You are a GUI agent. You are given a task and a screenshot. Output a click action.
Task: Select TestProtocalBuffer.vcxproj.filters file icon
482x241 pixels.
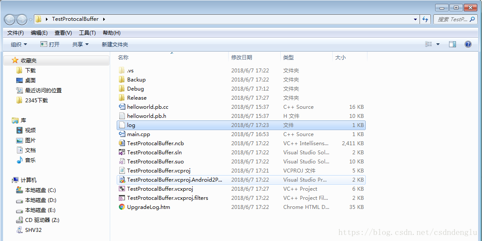coord(122,198)
